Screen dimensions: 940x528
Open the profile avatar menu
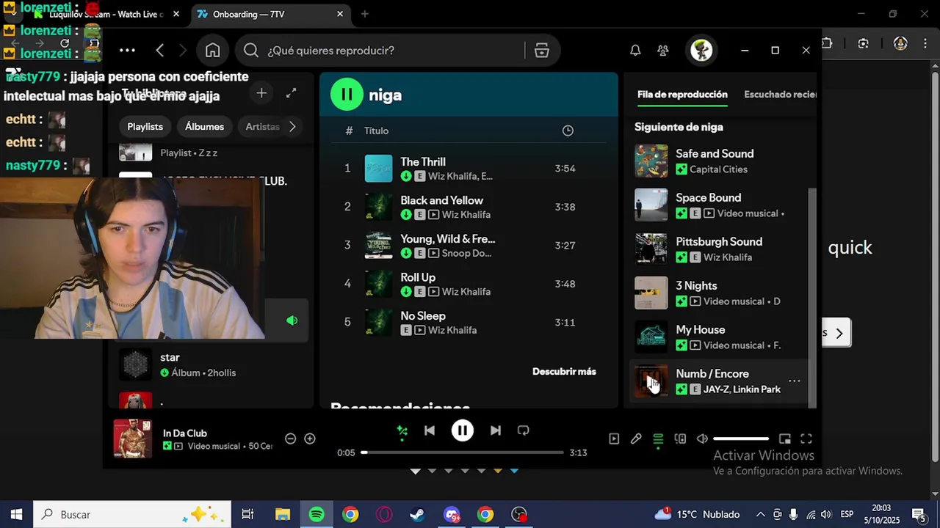click(x=701, y=51)
